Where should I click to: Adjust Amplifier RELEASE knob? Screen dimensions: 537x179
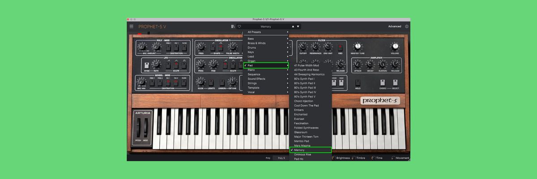point(395,64)
